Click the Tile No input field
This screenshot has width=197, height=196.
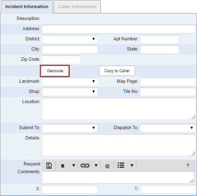(168, 92)
